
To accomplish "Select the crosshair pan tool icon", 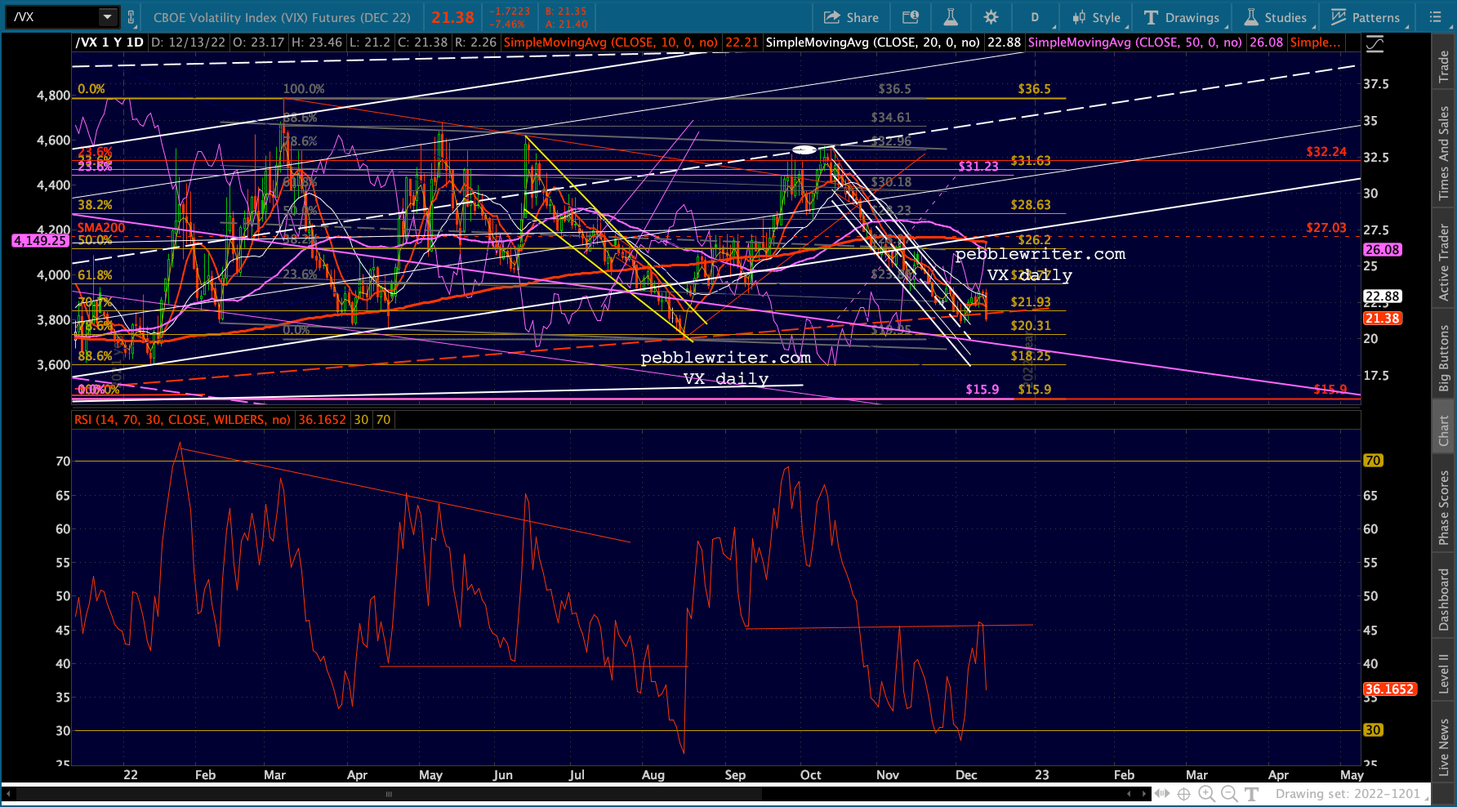I will 1183,793.
